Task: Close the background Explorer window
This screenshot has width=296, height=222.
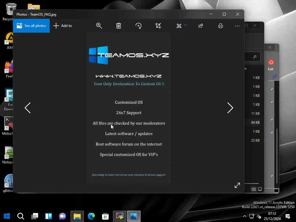Action: coord(255,25)
